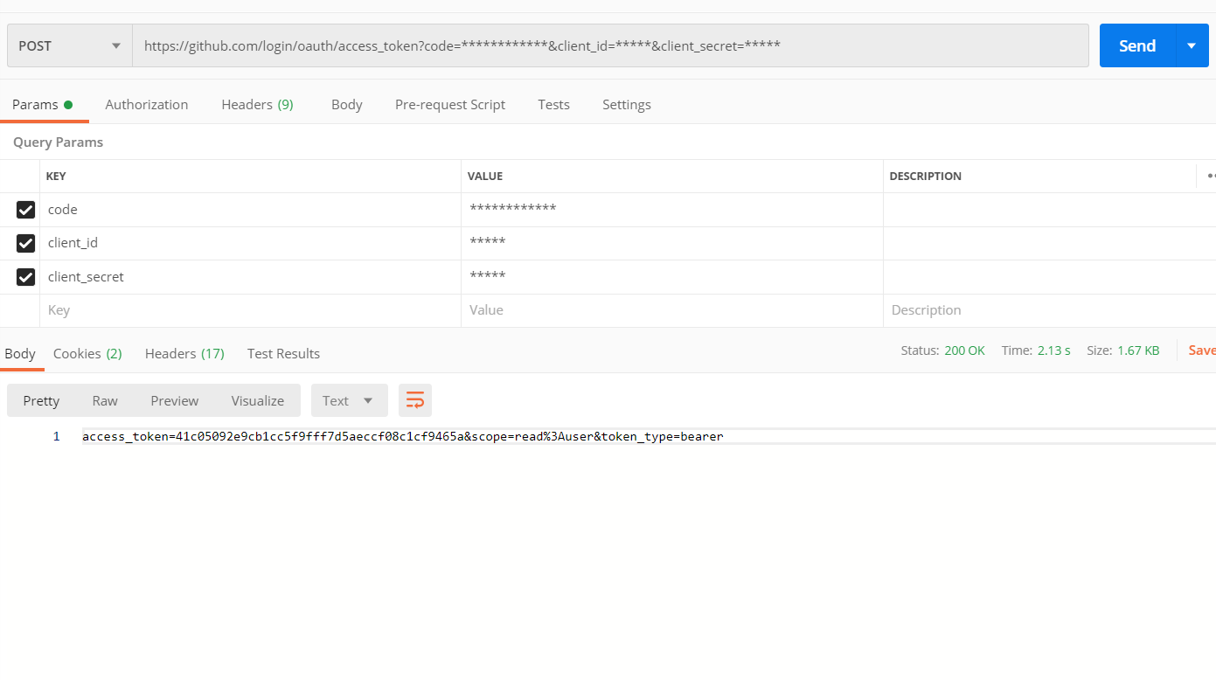The height and width of the screenshot is (680, 1216).
Task: Open the Tests tab
Action: coord(553,104)
